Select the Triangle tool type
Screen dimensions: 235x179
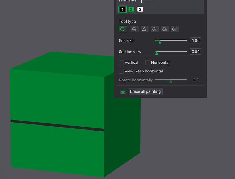click(x=145, y=29)
